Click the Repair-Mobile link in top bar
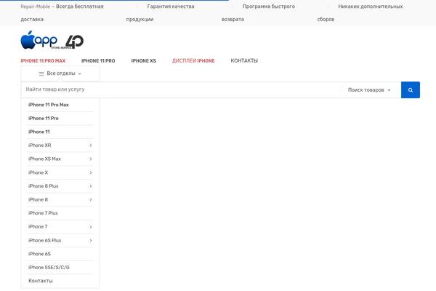Screen dimensions: 436x291 point(36,7)
